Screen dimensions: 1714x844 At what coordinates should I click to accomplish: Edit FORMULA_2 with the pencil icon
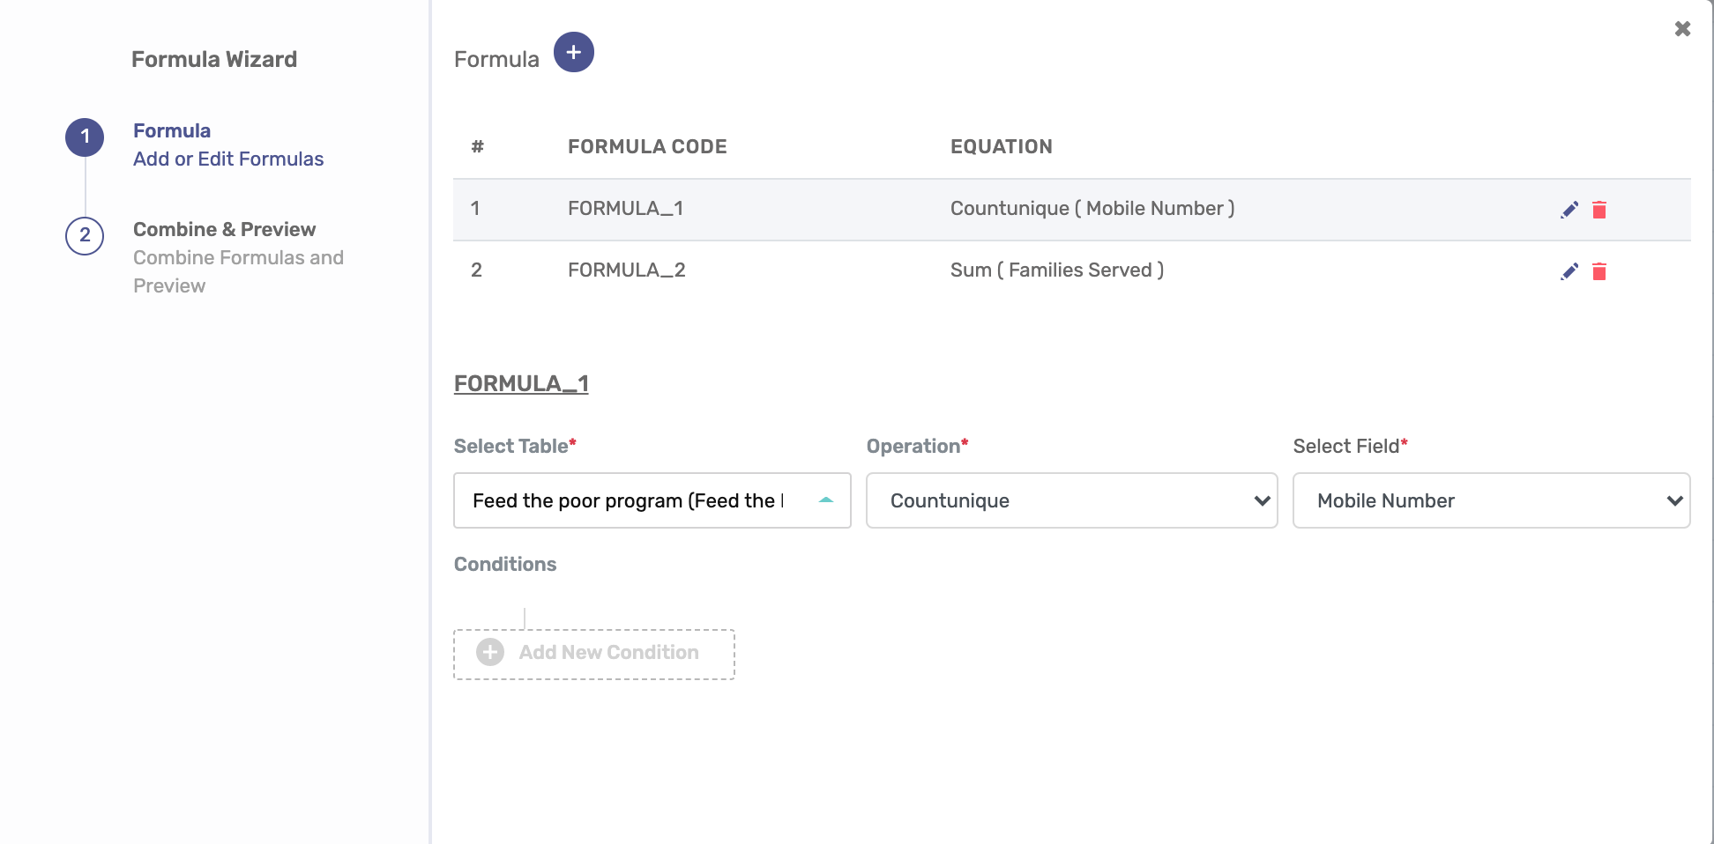[1569, 271]
